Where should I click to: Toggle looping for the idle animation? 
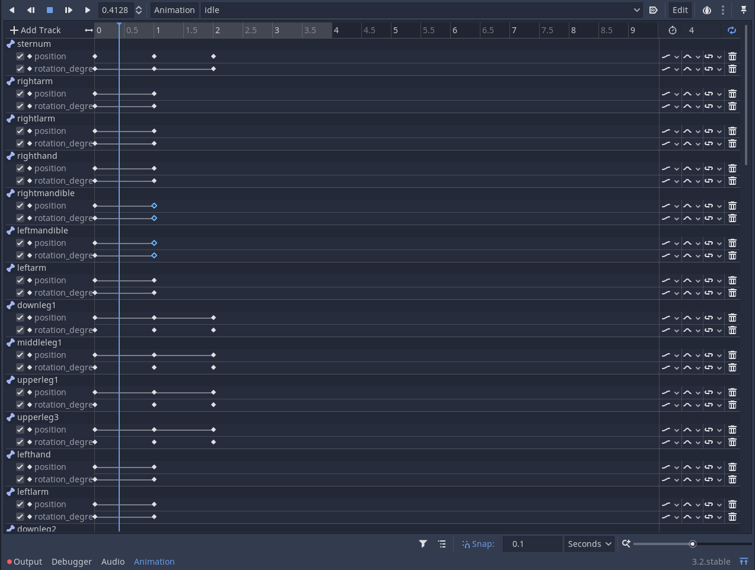coord(731,30)
